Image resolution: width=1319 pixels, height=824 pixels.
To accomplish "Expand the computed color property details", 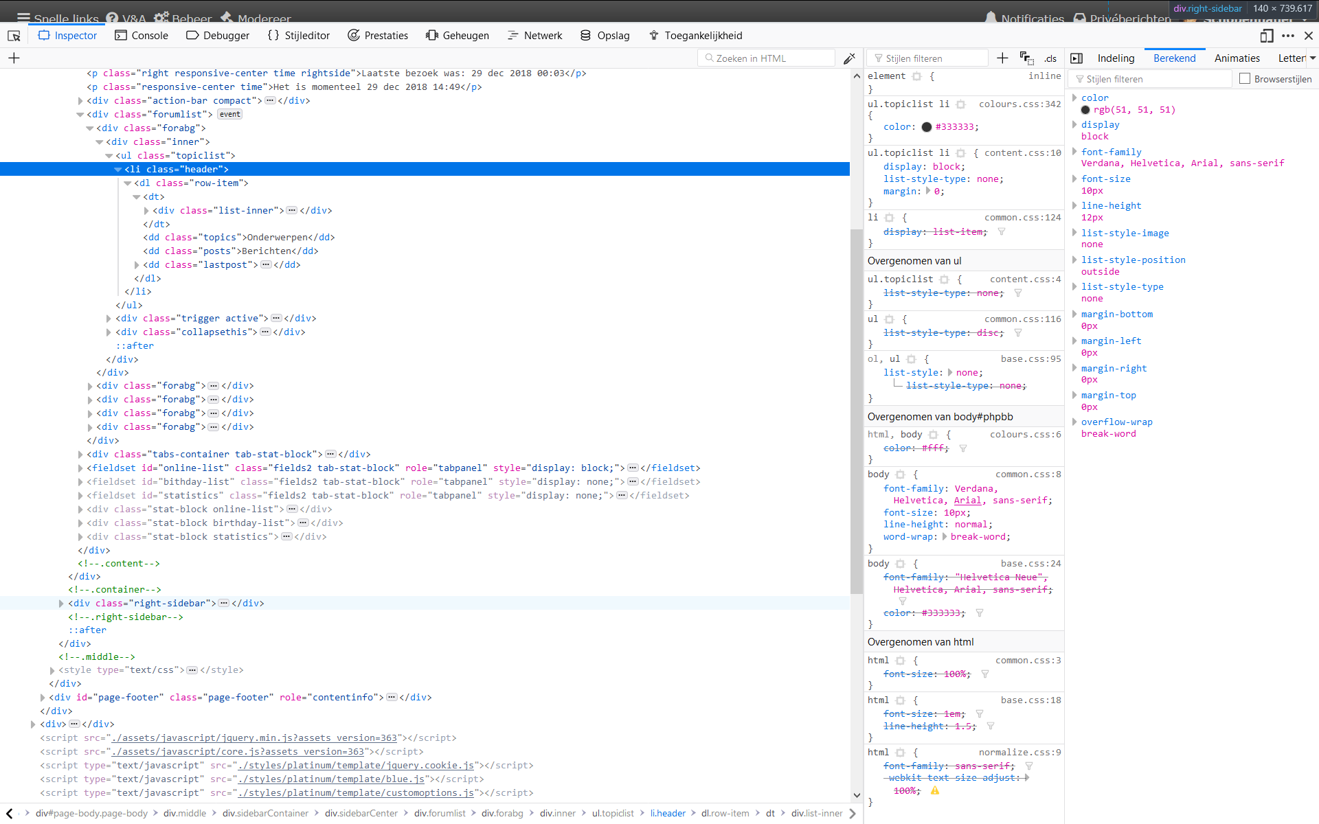I will point(1074,98).
